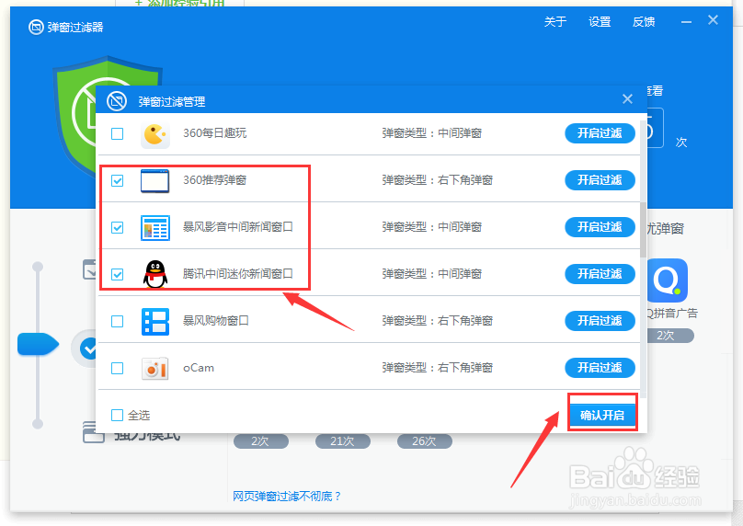Image resolution: width=743 pixels, height=526 pixels.
Task: Click the bottom node of mode slider
Action: tap(38, 424)
